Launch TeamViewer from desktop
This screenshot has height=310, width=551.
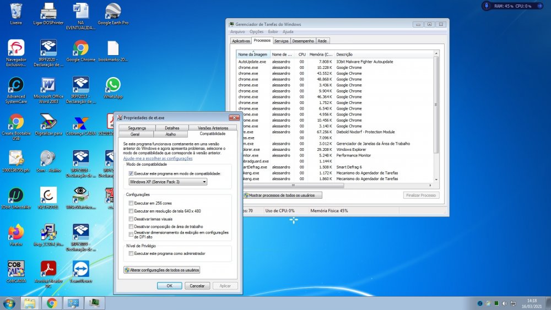pos(81,272)
